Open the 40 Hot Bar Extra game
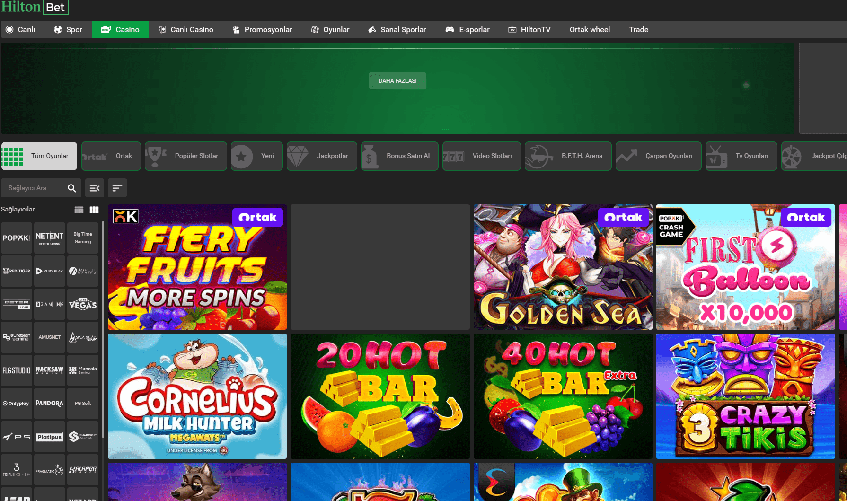Screen dimensions: 847x501 (563, 396)
